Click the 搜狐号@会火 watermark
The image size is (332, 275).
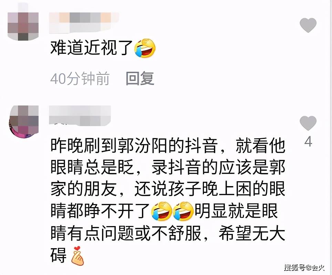tap(304, 267)
